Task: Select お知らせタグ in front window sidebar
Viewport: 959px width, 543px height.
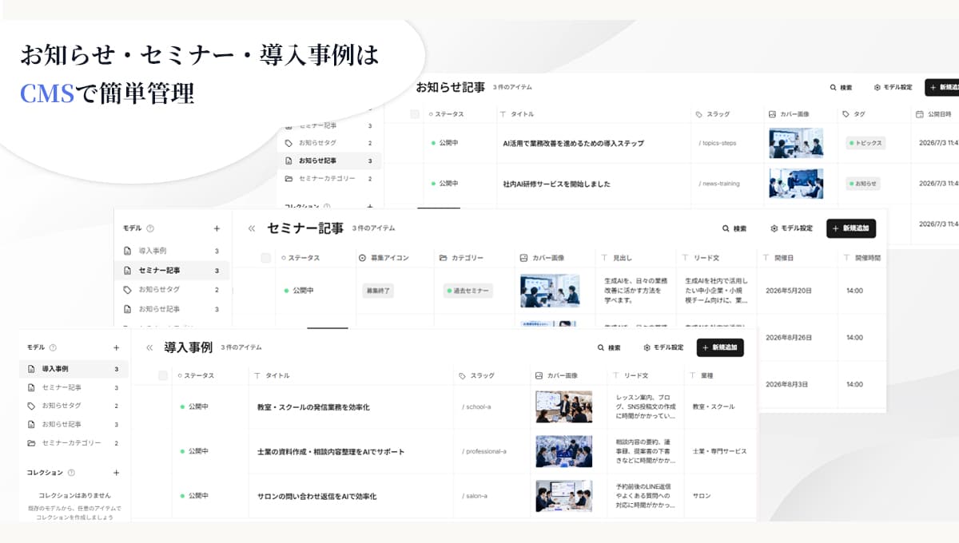Action: (74, 406)
